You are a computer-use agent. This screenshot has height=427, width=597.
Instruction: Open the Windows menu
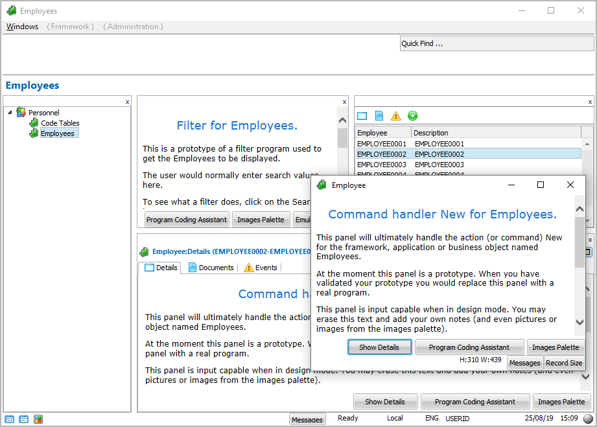pyautogui.click(x=23, y=27)
